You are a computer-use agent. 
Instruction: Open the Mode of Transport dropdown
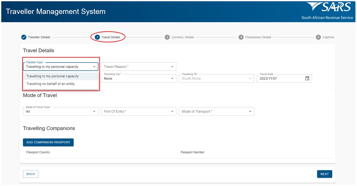217,111
